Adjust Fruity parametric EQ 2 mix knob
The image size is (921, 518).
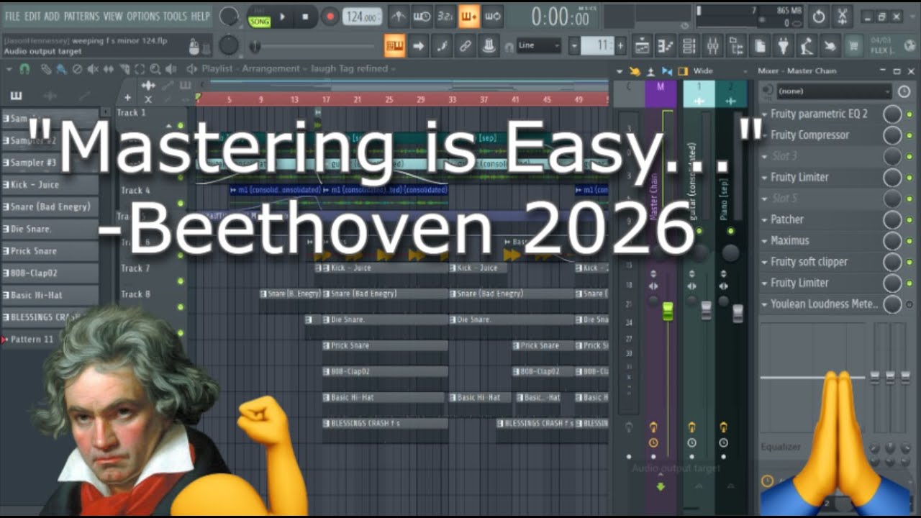pos(892,114)
